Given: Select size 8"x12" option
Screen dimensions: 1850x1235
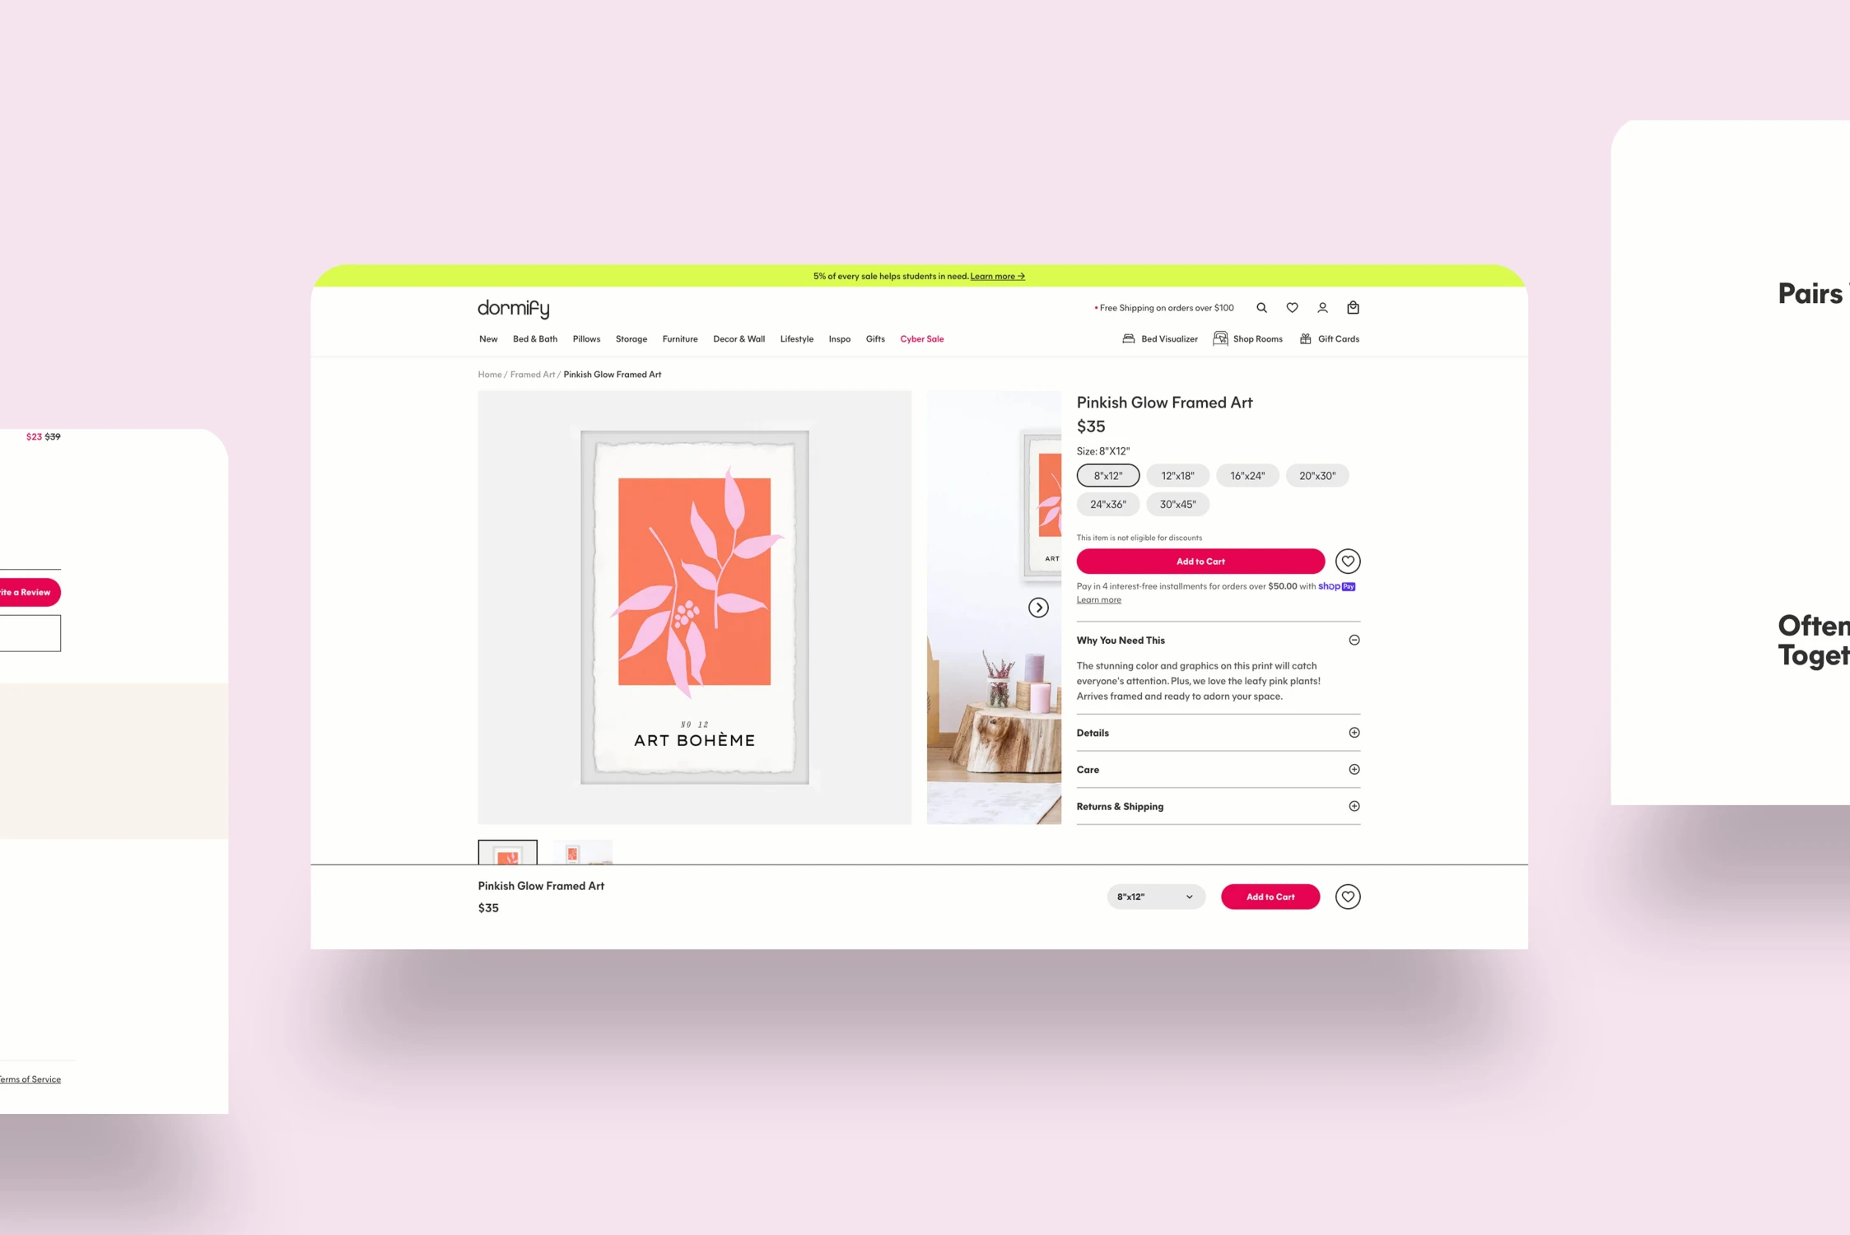Looking at the screenshot, I should pos(1108,476).
